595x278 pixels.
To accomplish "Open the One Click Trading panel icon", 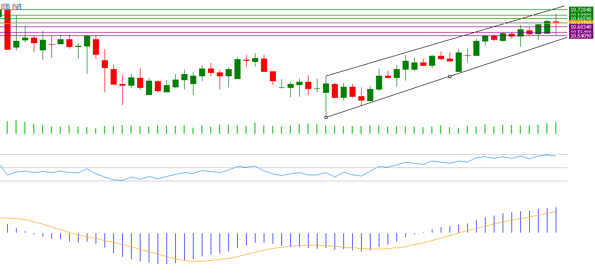I will [4, 7].
